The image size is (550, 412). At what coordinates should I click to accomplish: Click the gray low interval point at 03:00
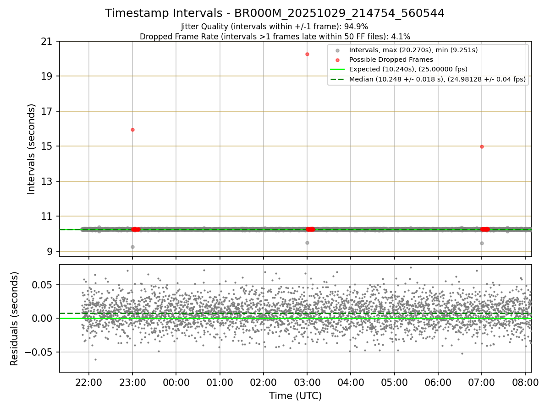pos(307,243)
